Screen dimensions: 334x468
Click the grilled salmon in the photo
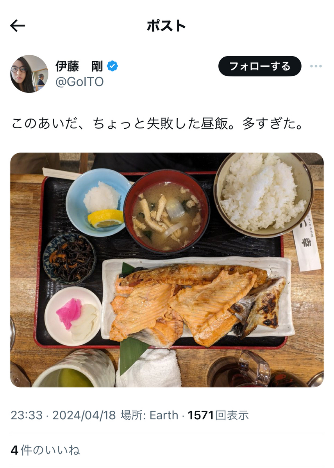[198, 304]
